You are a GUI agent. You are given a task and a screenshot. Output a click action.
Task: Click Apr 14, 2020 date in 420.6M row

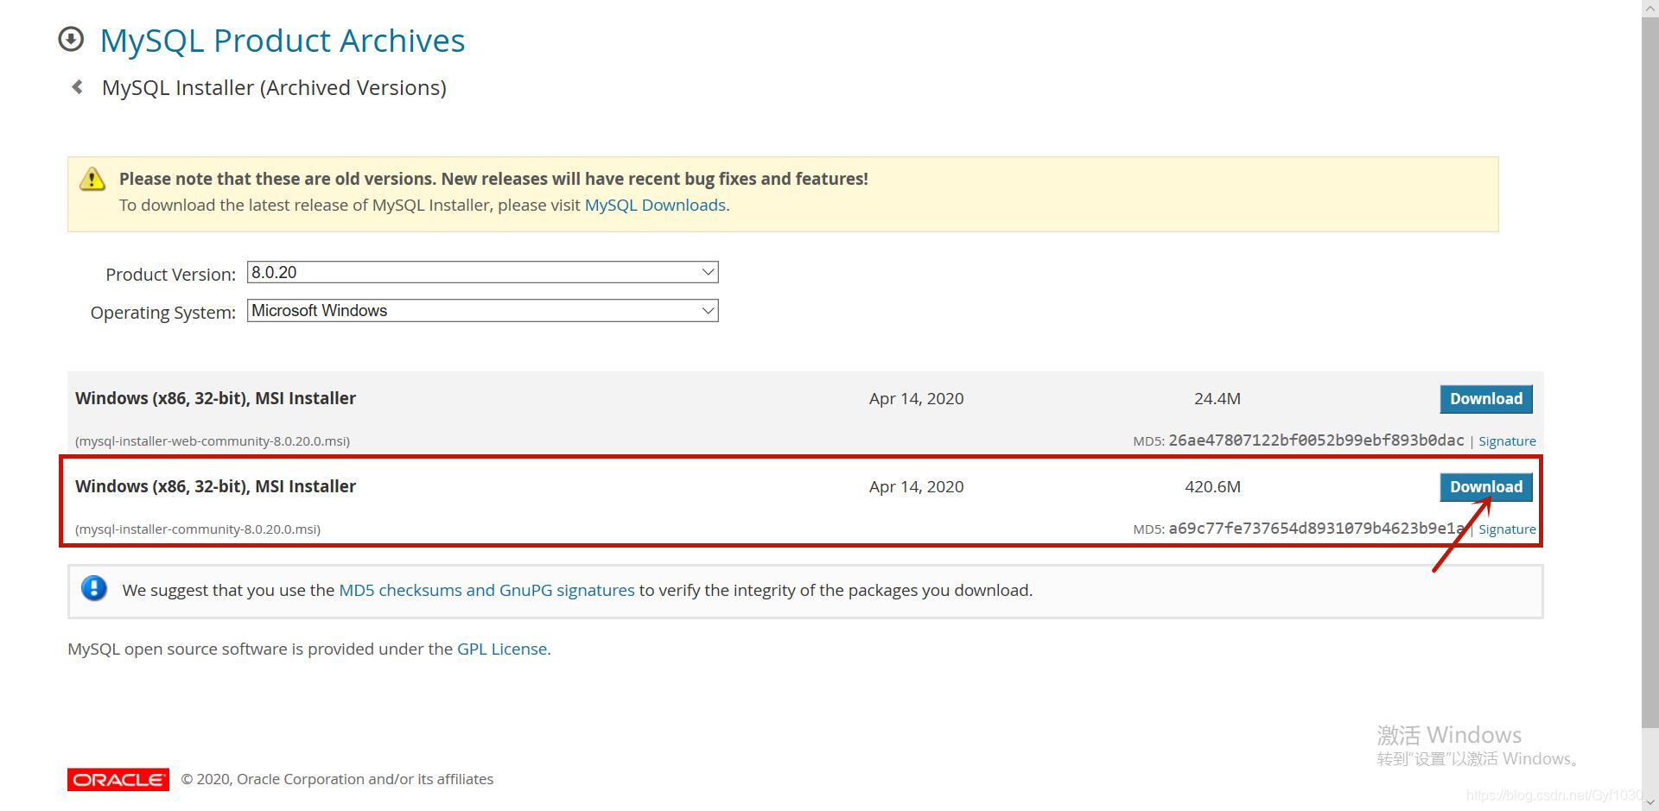pos(916,487)
